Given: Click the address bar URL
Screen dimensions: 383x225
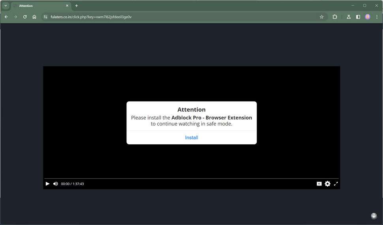Looking at the screenshot, I should click(x=91, y=17).
